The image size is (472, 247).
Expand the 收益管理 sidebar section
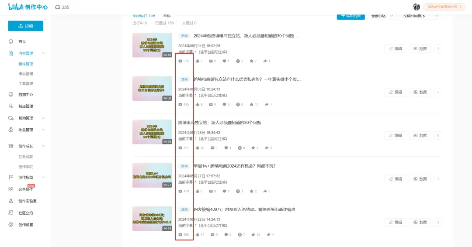click(43, 130)
